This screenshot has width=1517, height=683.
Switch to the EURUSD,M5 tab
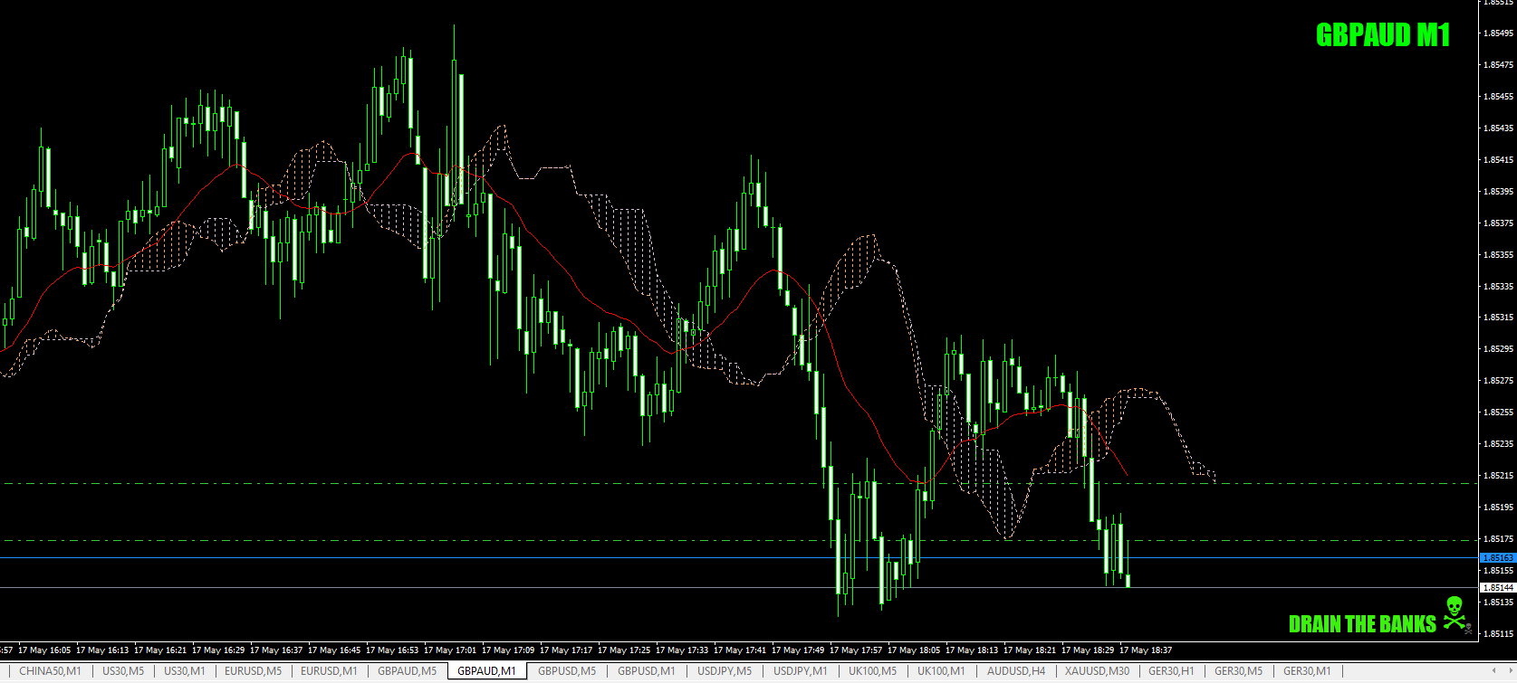point(254,671)
